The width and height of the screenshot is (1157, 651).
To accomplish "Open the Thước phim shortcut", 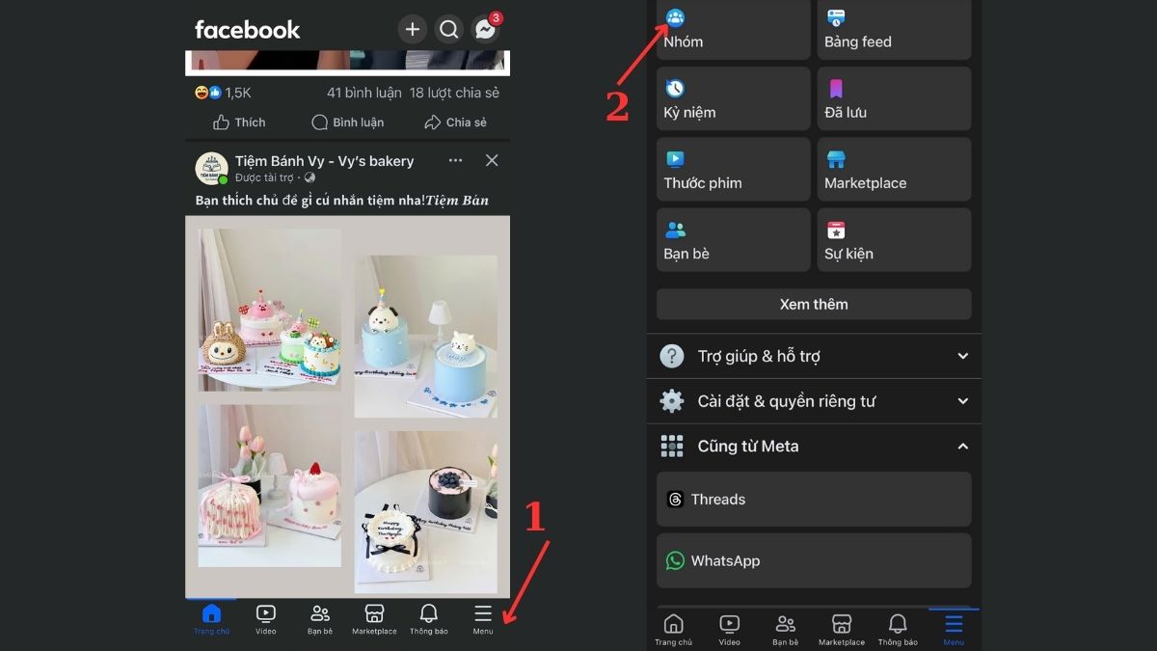I will pos(733,169).
